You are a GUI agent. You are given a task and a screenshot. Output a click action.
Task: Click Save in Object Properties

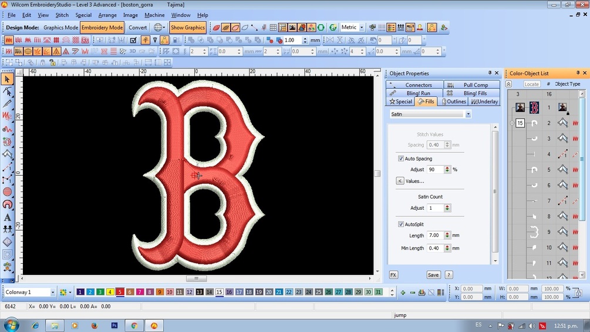pos(433,275)
